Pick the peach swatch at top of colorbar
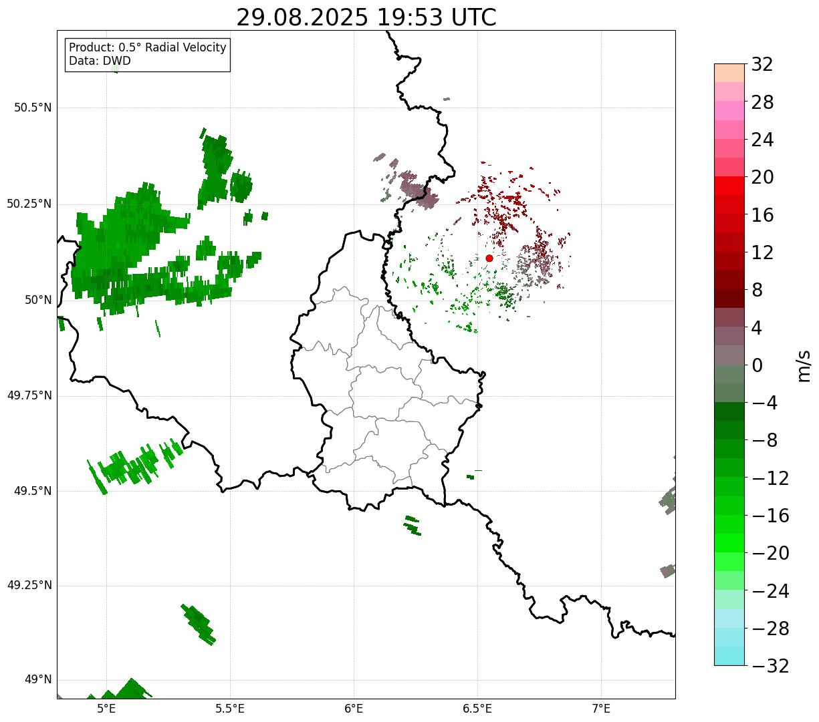 (729, 73)
